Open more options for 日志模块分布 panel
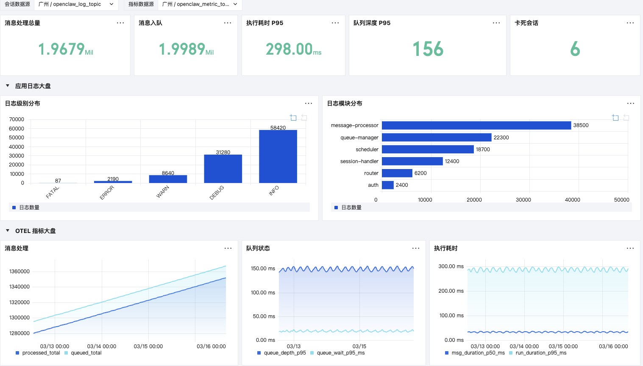643x366 pixels. click(631, 103)
